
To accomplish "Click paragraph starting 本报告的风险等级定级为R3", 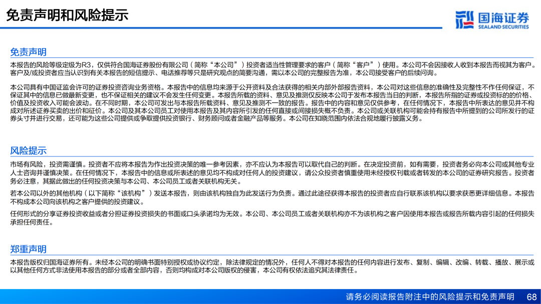I will (272, 69).
